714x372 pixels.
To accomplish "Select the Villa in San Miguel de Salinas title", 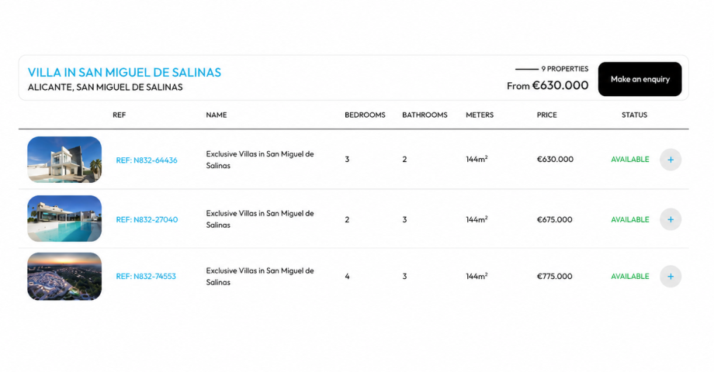I will (124, 72).
